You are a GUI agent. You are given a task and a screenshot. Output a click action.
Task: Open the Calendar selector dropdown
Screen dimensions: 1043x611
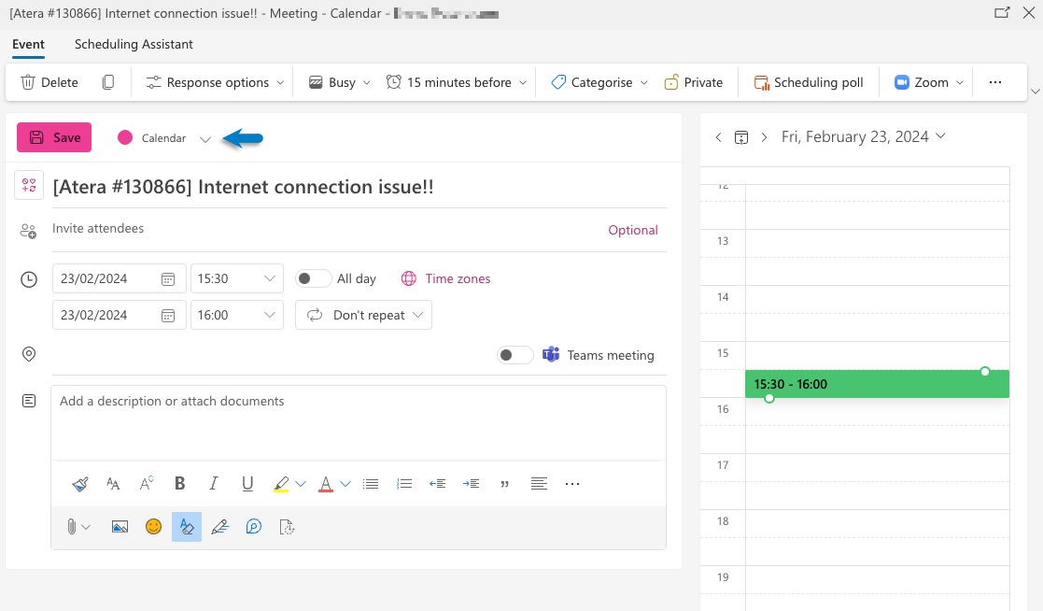(x=204, y=138)
